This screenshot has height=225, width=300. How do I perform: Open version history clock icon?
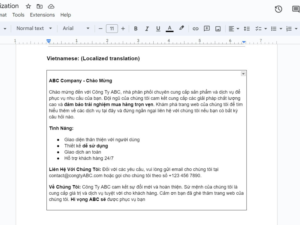278,9
